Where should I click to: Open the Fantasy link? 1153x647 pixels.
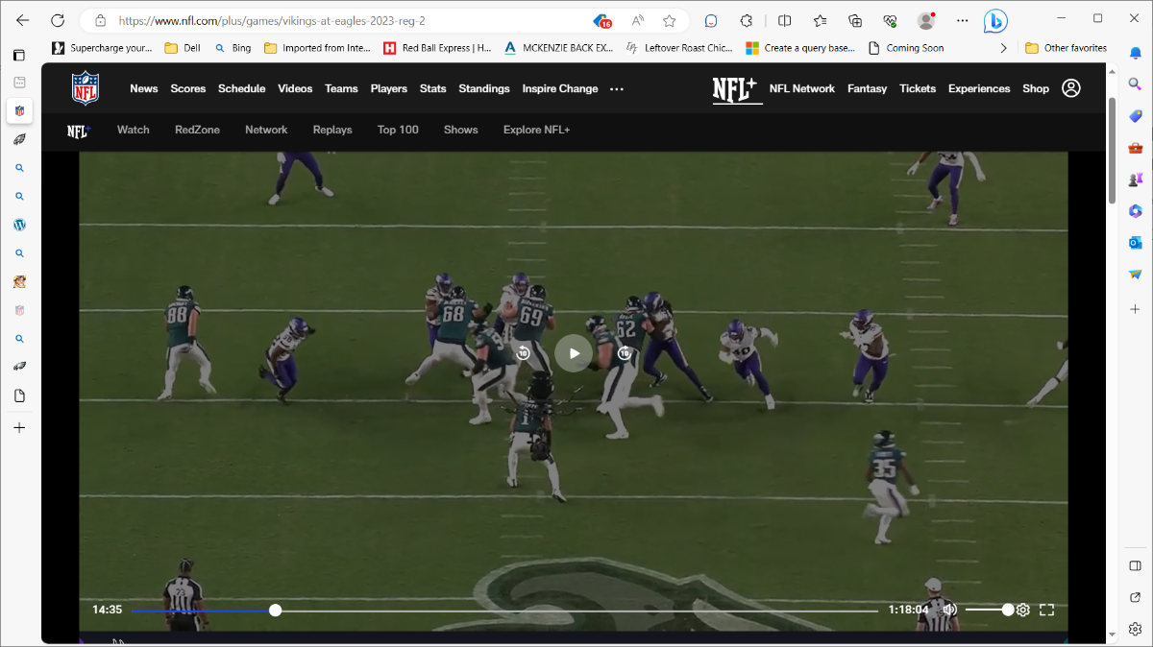[867, 88]
